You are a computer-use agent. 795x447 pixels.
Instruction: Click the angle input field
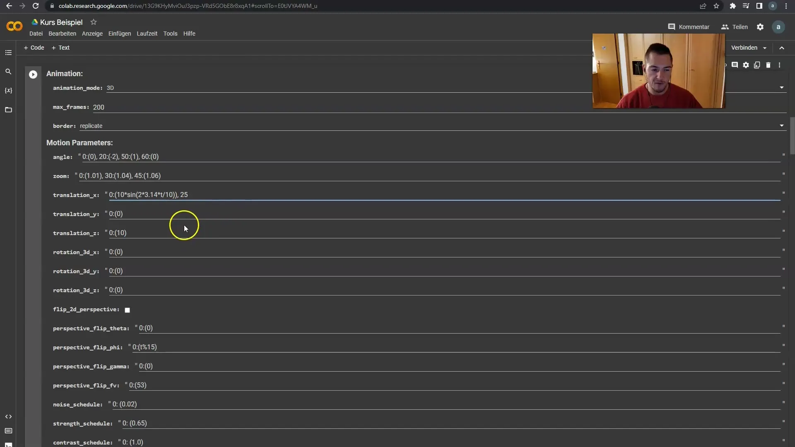(x=431, y=157)
